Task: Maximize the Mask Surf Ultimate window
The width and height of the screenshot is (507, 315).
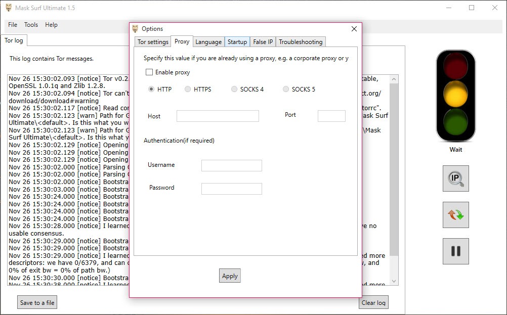Action: (x=472, y=8)
